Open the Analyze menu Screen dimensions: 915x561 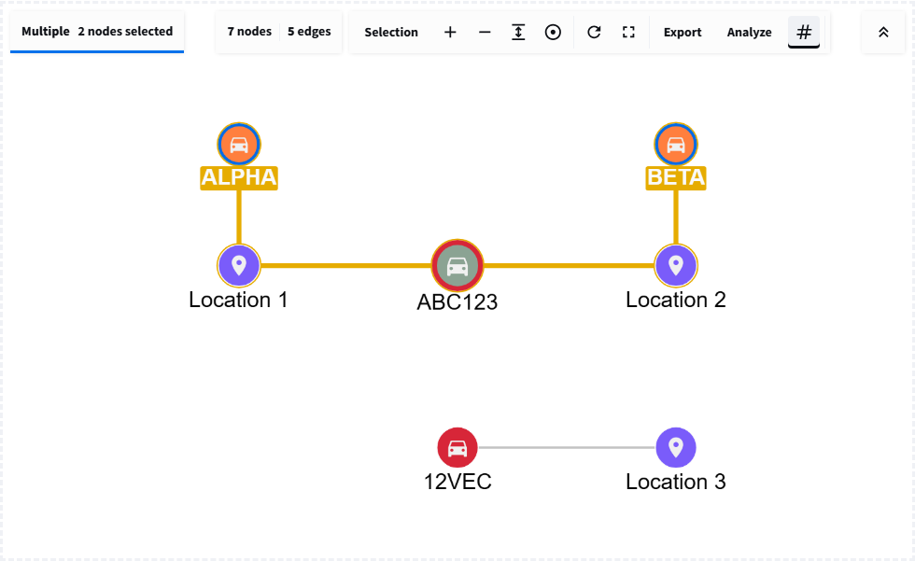pyautogui.click(x=749, y=32)
